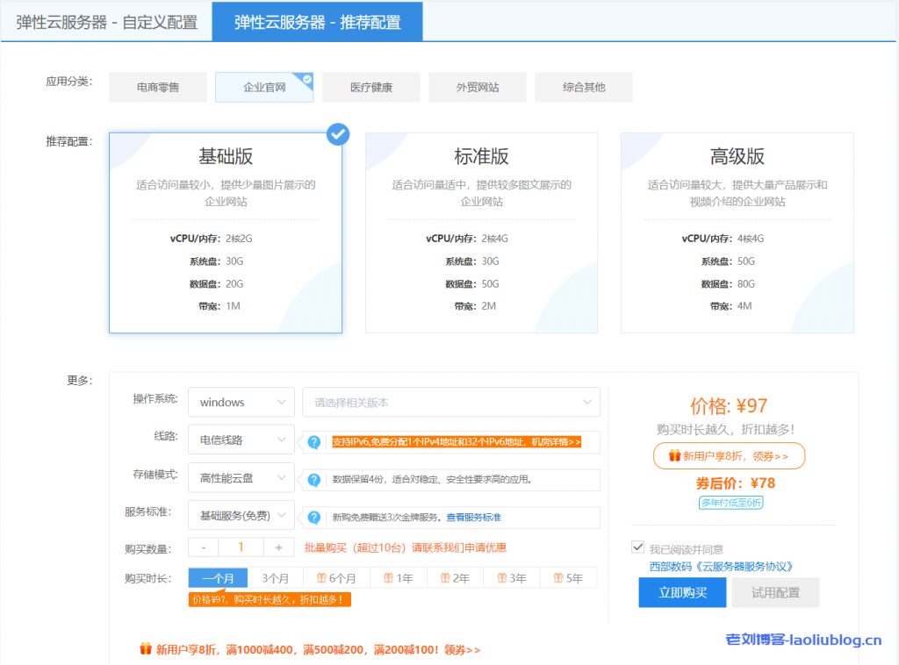
Task: Click the 立即购买 purchase button
Action: tap(682, 592)
